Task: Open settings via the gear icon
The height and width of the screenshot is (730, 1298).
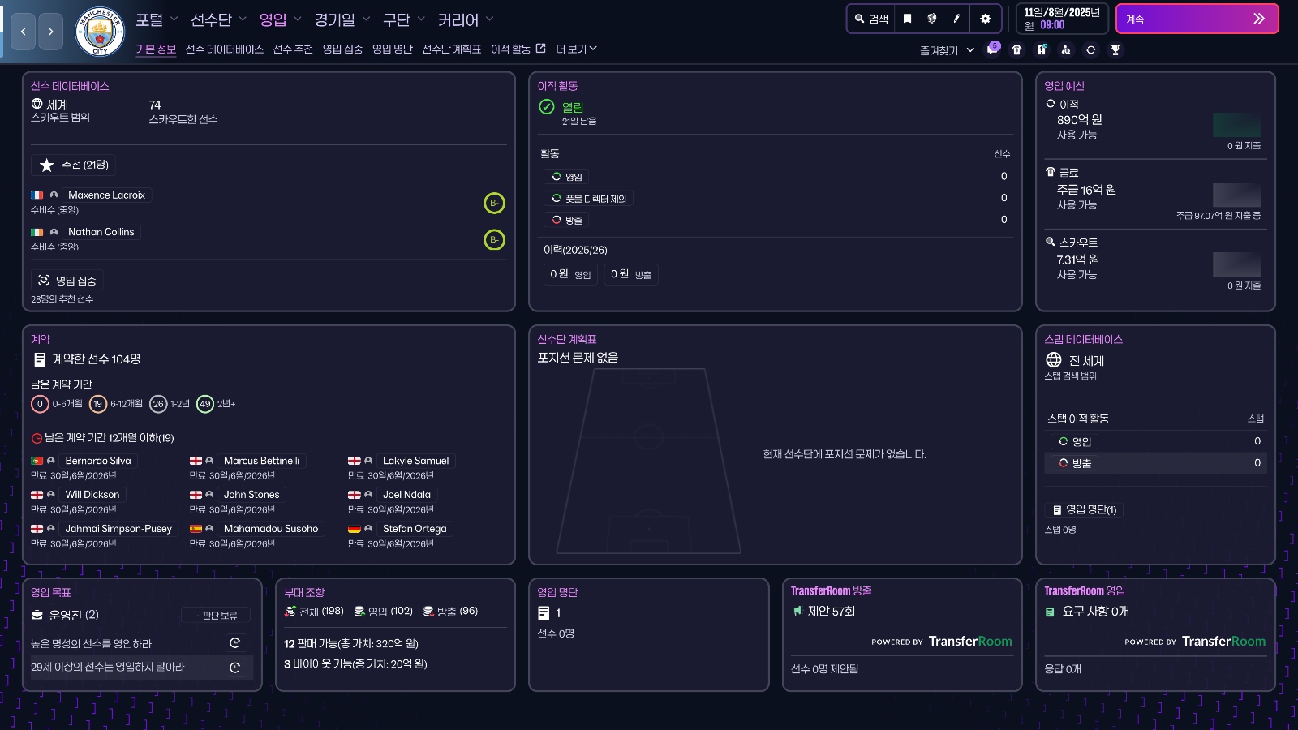Action: click(985, 19)
